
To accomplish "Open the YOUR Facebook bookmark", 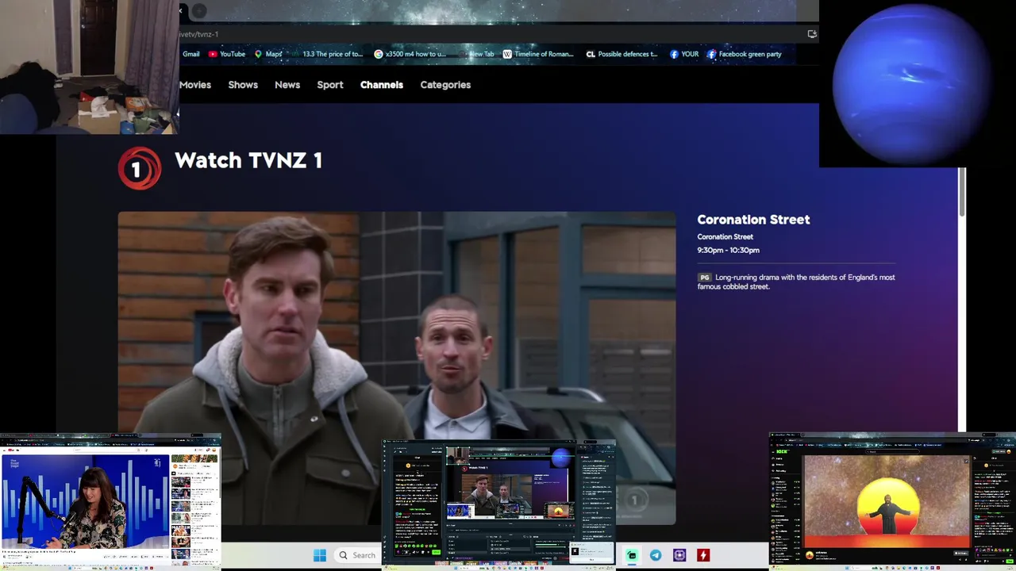I will [684, 54].
